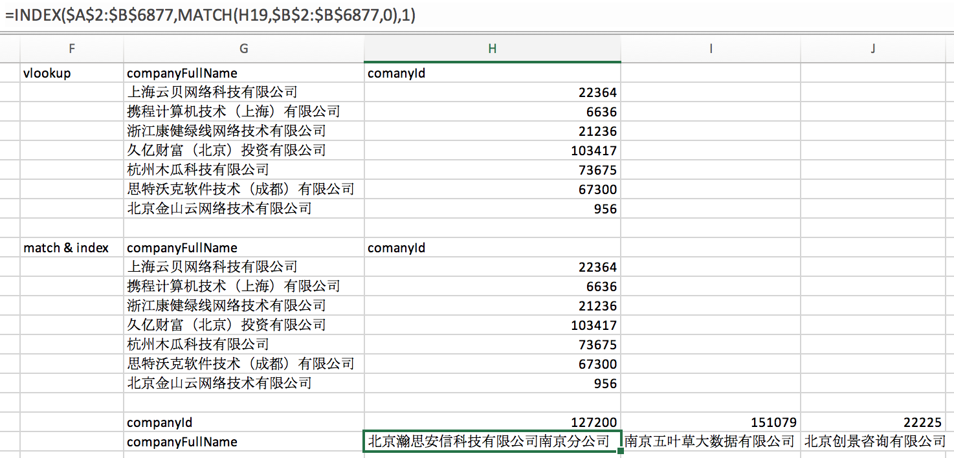This screenshot has width=954, height=458.
Task: Select value 6636 in the match & index table
Action: point(492,287)
